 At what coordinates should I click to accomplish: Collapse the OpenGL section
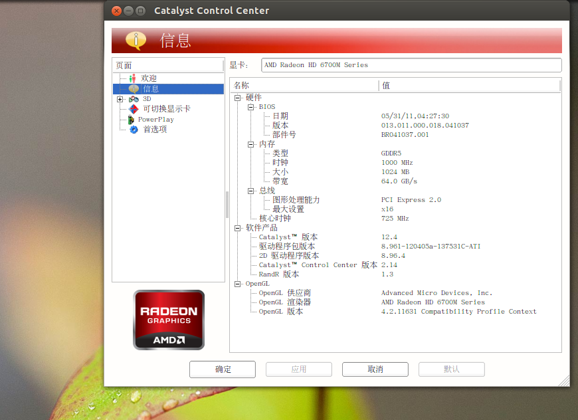237,284
